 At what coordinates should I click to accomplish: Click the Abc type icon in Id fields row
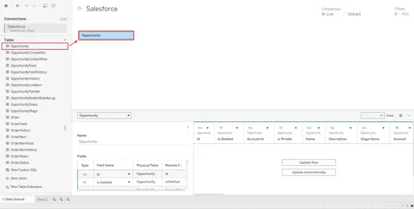point(85,174)
